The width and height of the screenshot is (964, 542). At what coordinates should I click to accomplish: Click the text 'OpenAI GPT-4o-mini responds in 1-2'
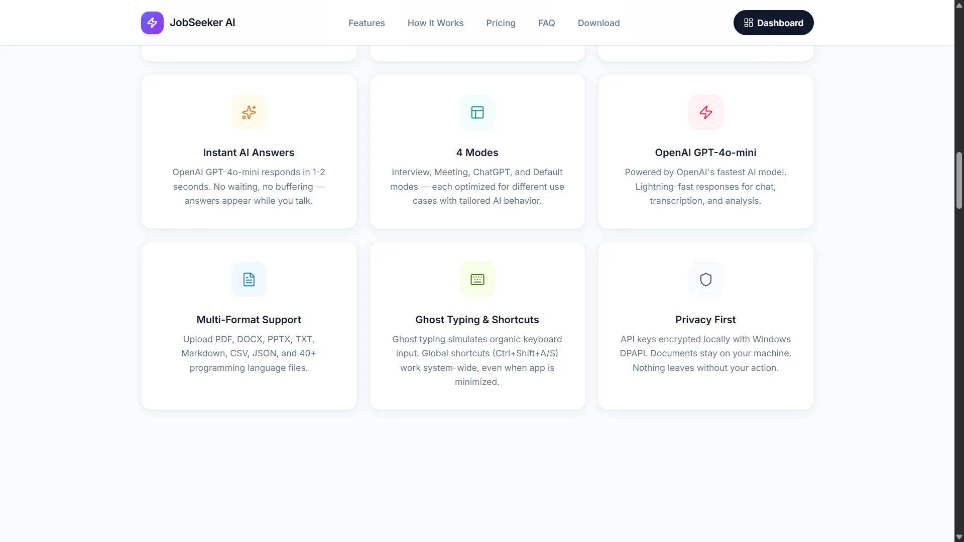249,172
